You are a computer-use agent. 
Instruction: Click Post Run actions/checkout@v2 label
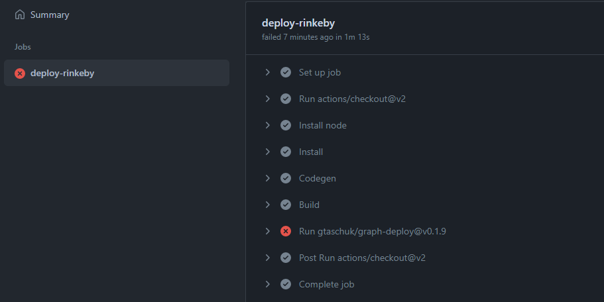pyautogui.click(x=362, y=258)
